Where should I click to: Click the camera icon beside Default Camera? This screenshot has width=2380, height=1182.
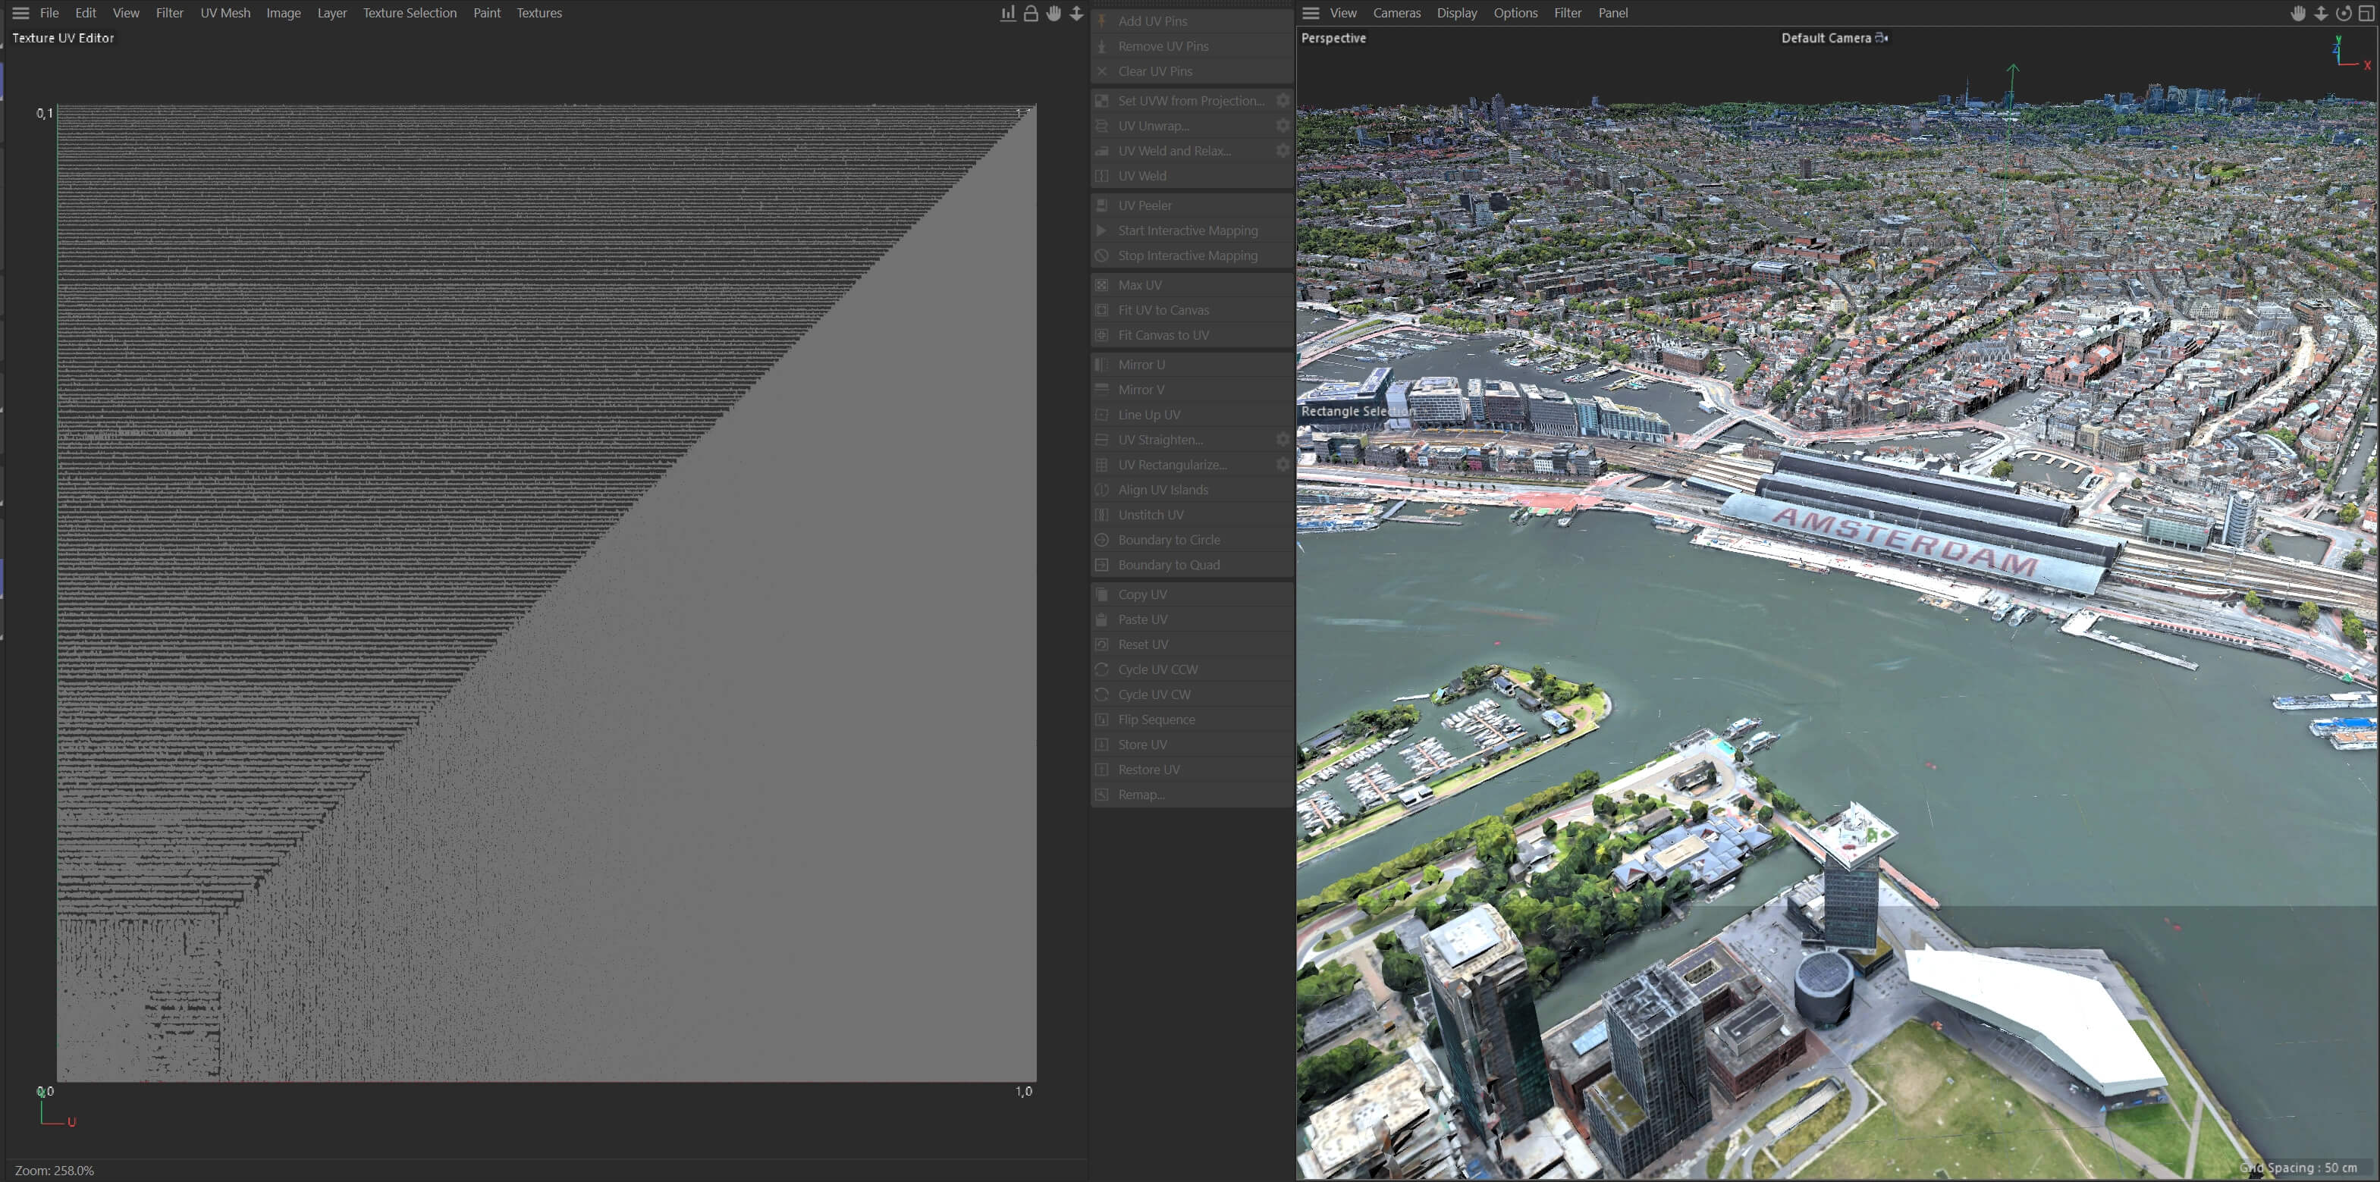(x=1881, y=38)
